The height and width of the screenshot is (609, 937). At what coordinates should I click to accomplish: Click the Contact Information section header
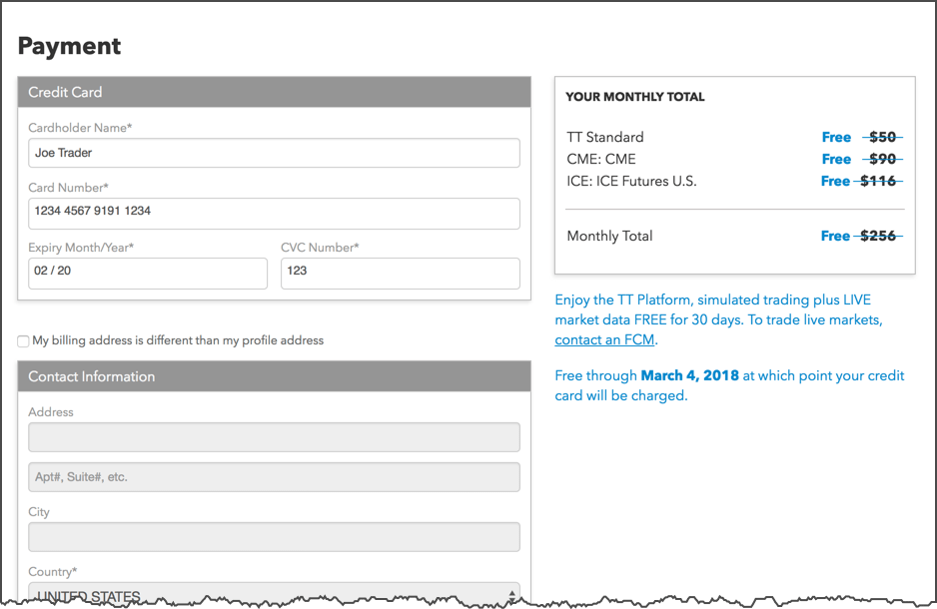274,376
